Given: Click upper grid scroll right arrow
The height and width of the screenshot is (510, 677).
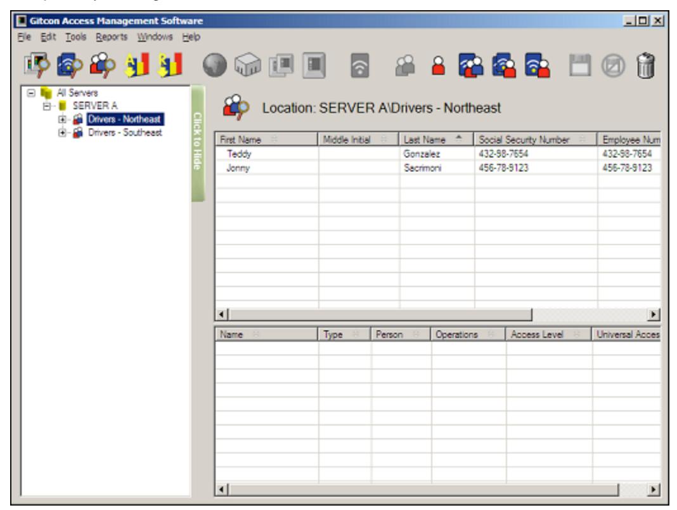Looking at the screenshot, I should [654, 314].
